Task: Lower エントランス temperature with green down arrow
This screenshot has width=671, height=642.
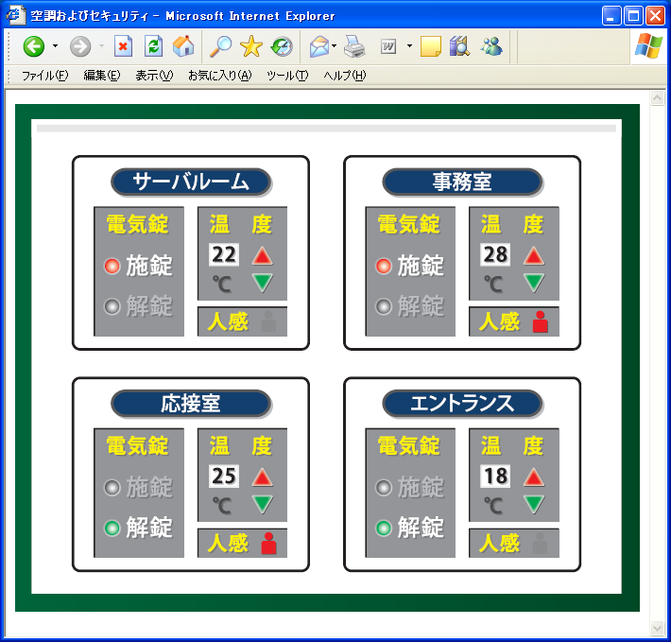Action: point(534,504)
